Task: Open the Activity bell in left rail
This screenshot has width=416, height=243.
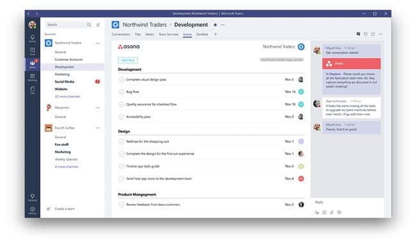Action: coord(33,38)
